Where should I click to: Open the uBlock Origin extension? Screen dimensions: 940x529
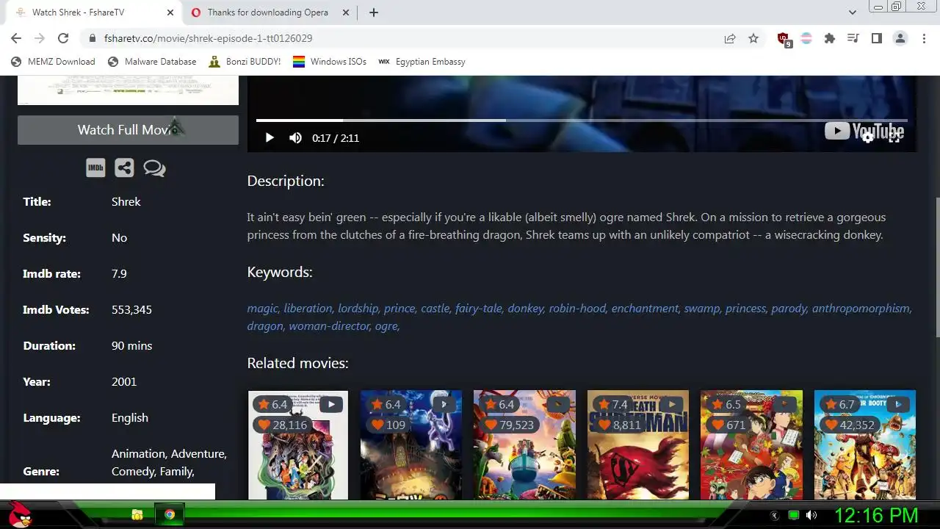pyautogui.click(x=784, y=39)
